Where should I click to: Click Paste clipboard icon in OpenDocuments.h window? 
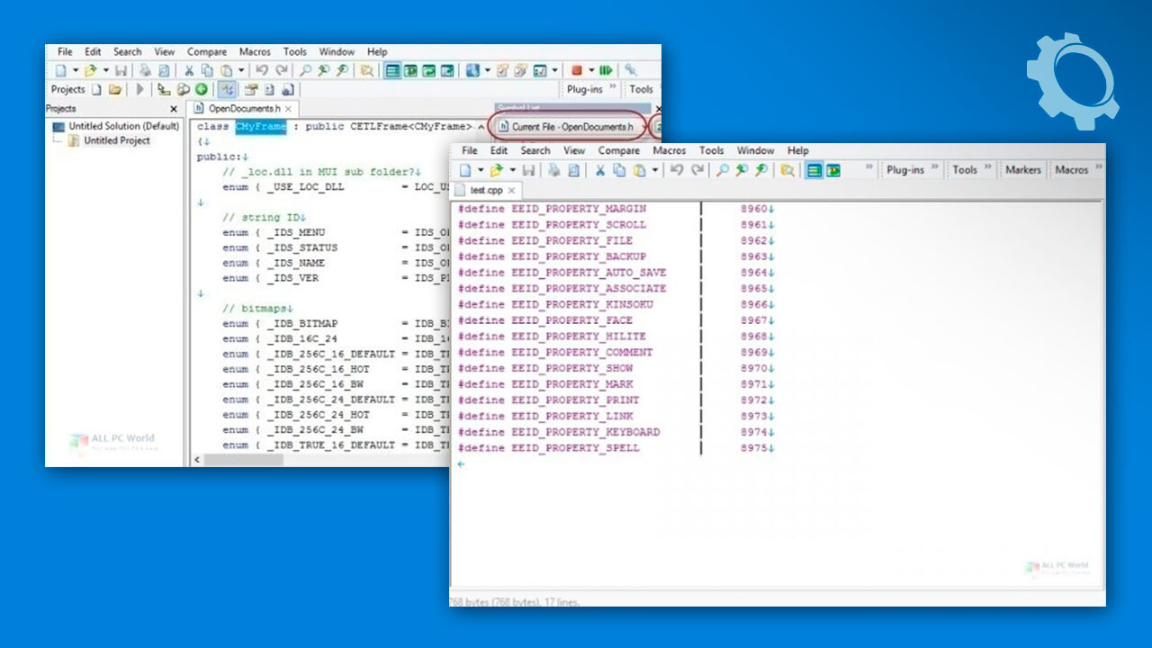pyautogui.click(x=227, y=70)
